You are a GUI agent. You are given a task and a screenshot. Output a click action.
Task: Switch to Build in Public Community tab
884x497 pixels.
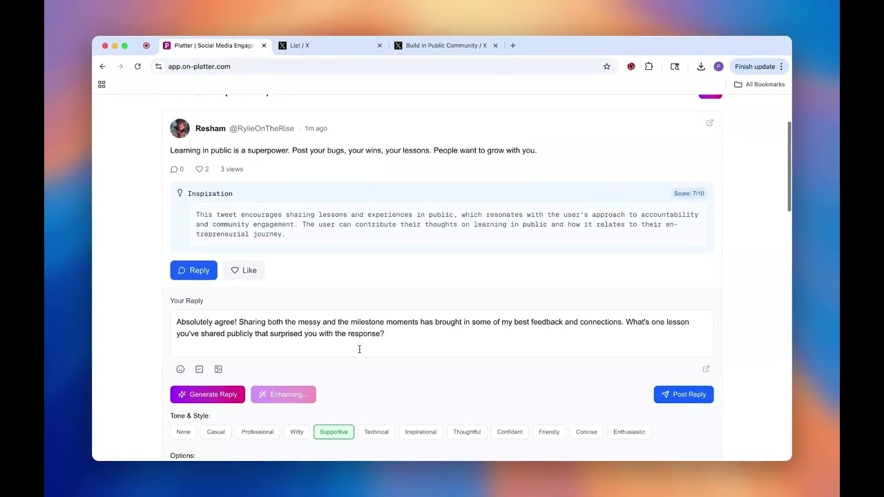(446, 46)
